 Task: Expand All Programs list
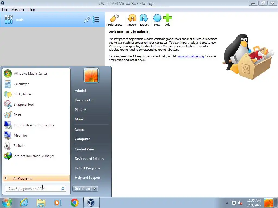[37, 178]
